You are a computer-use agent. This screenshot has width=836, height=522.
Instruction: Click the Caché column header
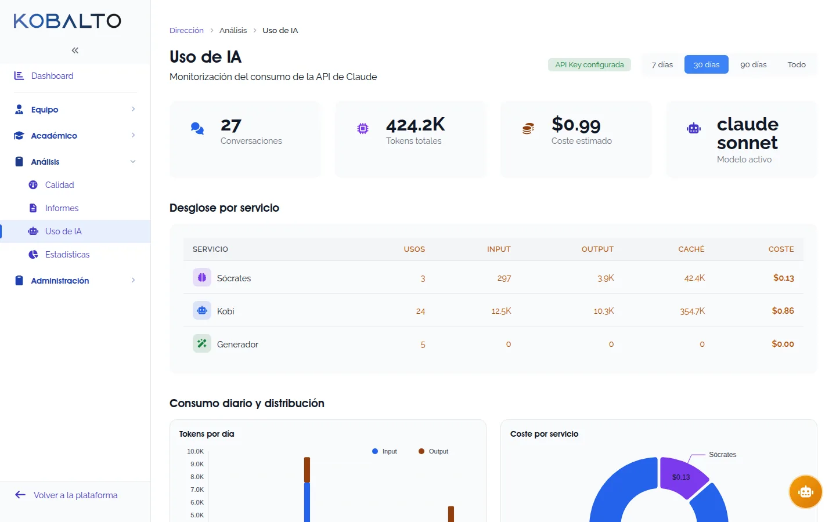coord(691,249)
